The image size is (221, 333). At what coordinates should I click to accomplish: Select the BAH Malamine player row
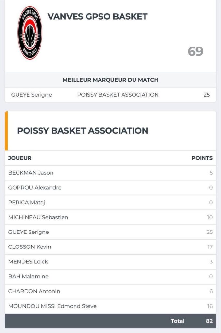click(x=110, y=276)
